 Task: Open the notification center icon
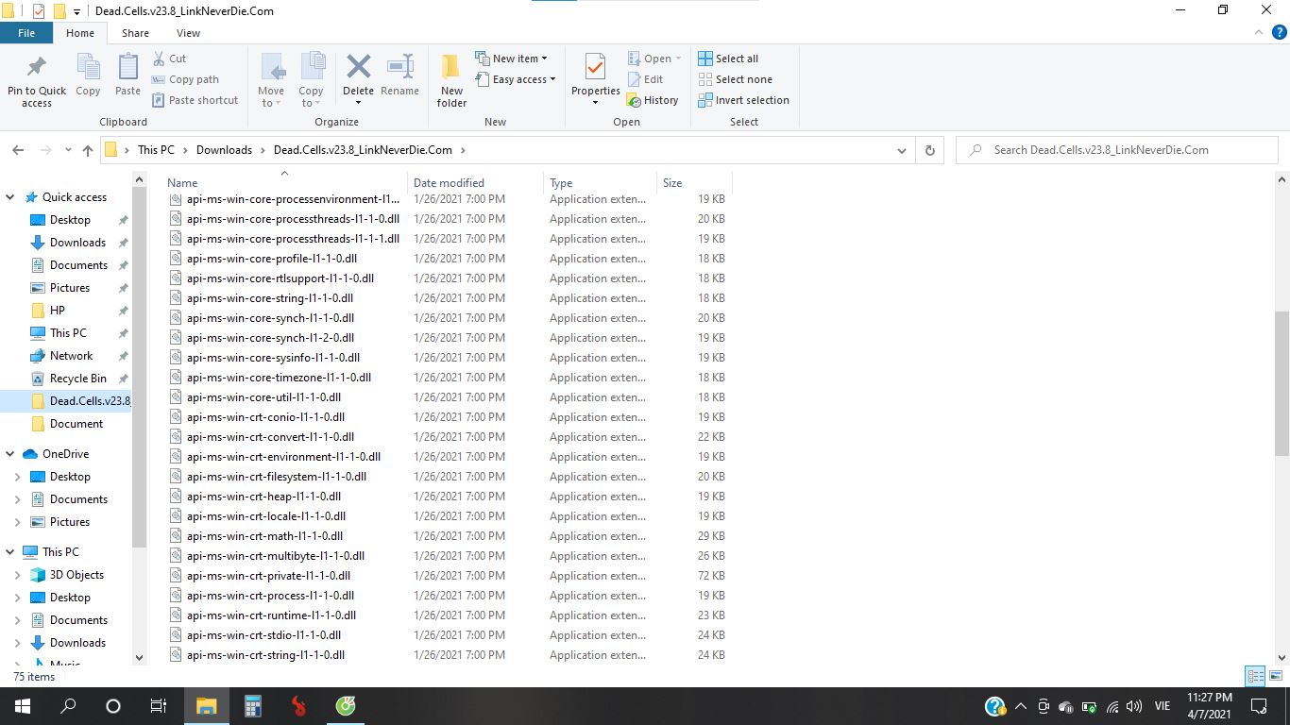(1259, 706)
